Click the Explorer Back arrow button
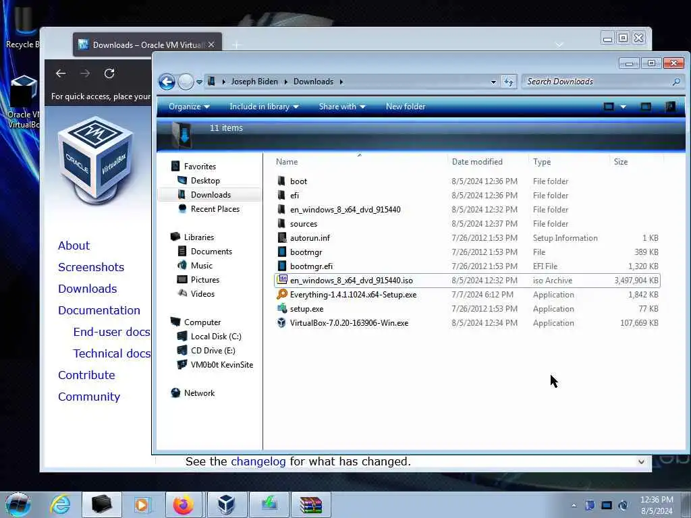Image resolution: width=691 pixels, height=518 pixels. (167, 82)
